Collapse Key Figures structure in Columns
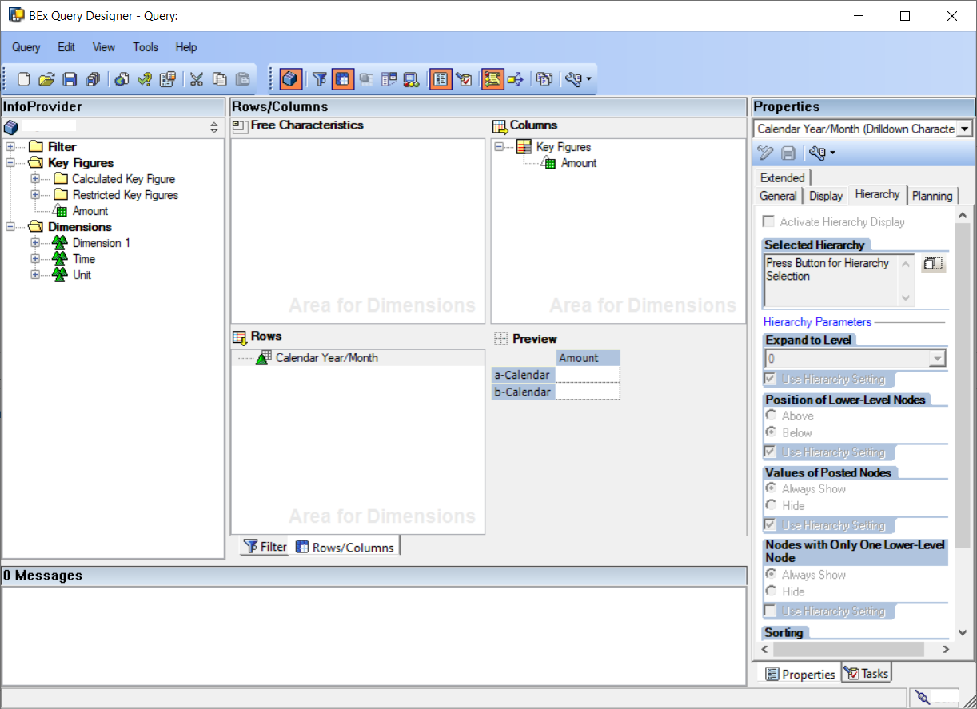Screen dimensions: 977x709 click(x=500, y=146)
